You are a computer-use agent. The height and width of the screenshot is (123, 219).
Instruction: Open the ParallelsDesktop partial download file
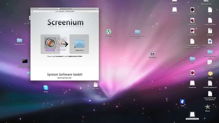(x=192, y=41)
